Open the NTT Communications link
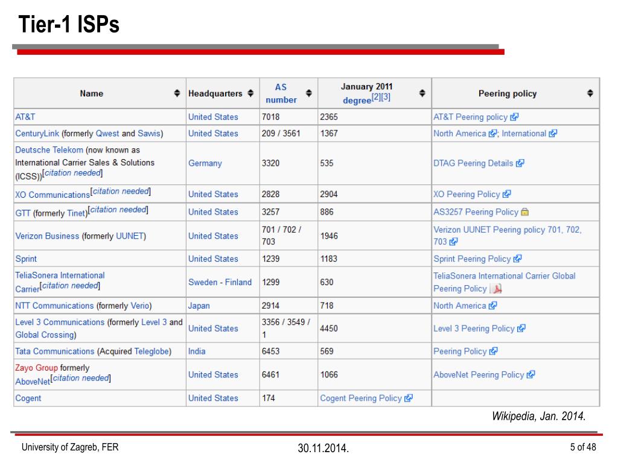The image size is (618, 463). tap(54, 306)
